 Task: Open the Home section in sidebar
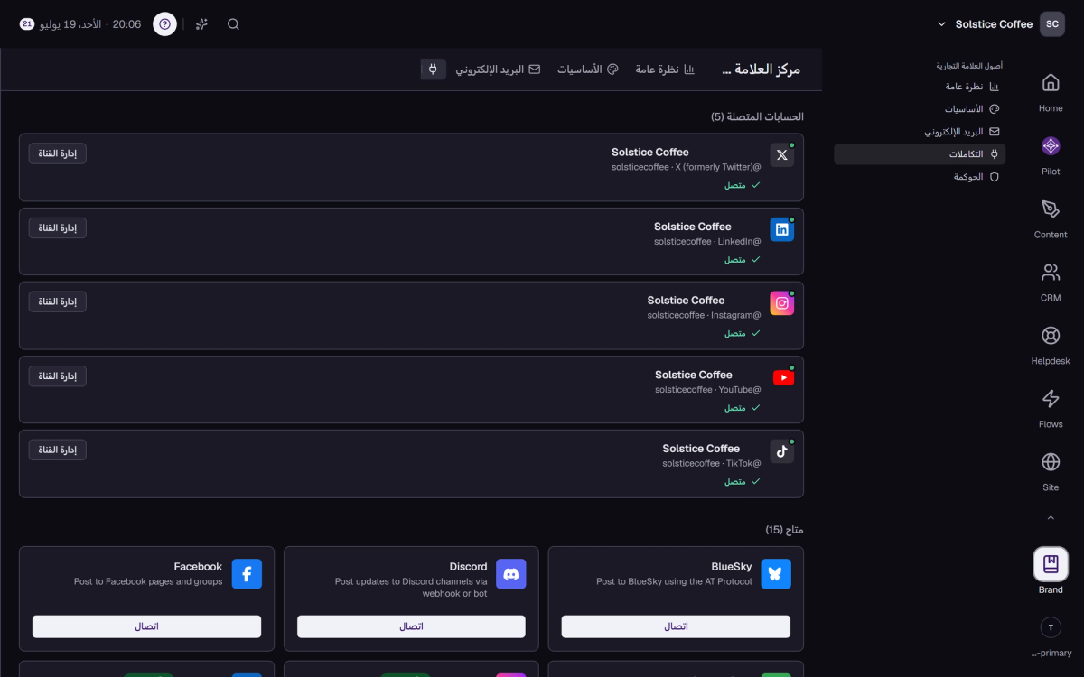pos(1051,92)
